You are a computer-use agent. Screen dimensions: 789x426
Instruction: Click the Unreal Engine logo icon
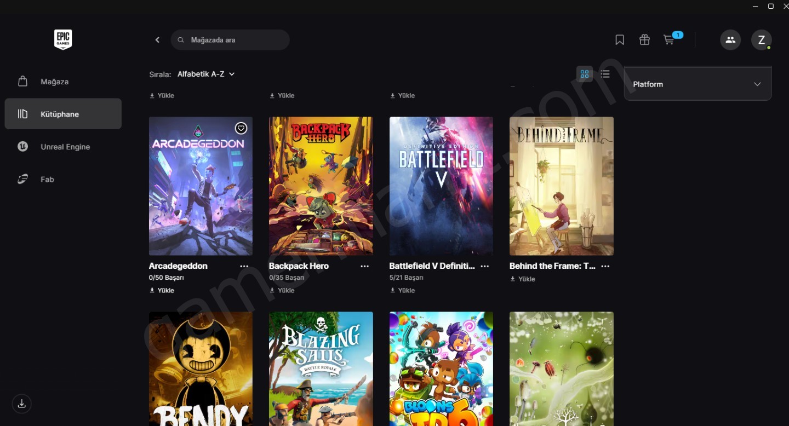pyautogui.click(x=22, y=146)
